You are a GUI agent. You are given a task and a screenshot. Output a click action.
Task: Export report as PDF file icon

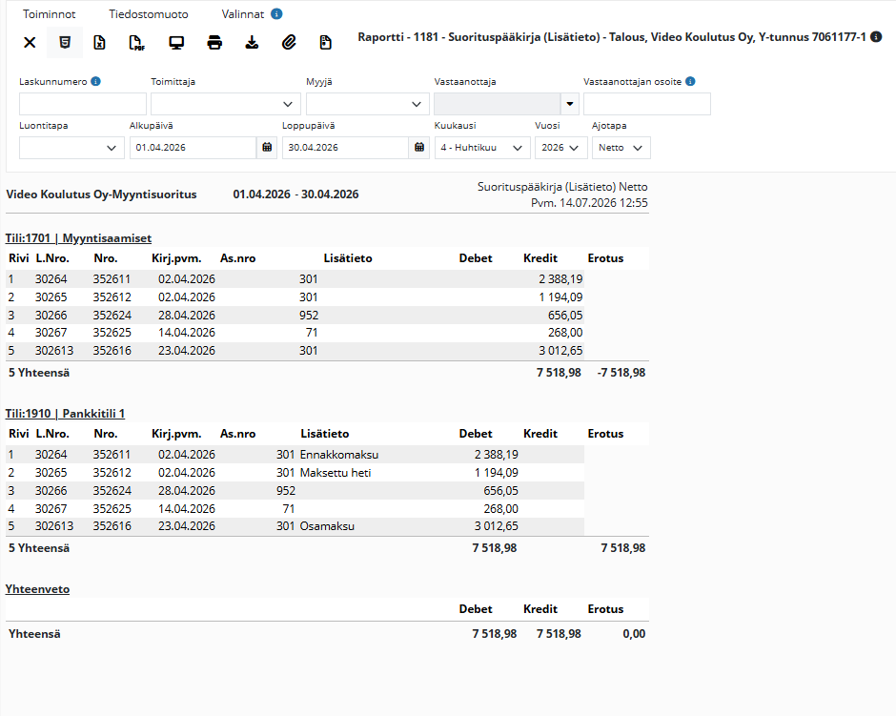(136, 43)
